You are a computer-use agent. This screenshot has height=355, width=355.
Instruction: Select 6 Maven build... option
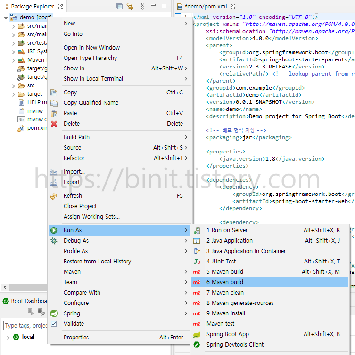point(270,282)
